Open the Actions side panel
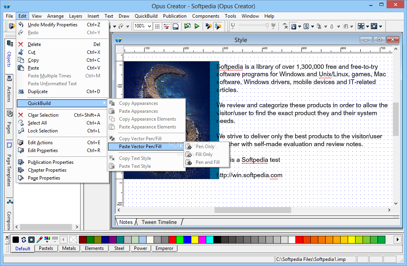The height and width of the screenshot is (266, 407). click(x=9, y=90)
